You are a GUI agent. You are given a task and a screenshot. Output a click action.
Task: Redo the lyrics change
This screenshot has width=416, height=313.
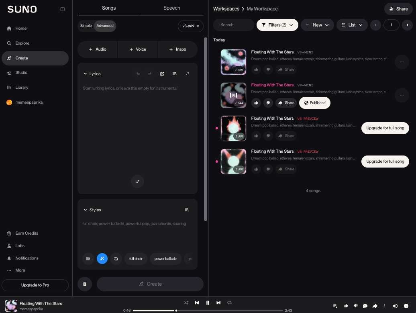(150, 74)
